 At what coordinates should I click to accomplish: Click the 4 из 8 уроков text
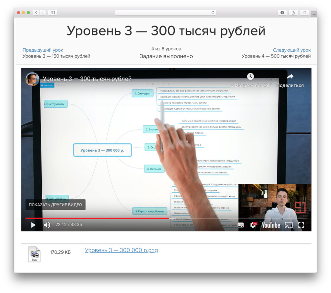pyautogui.click(x=166, y=49)
